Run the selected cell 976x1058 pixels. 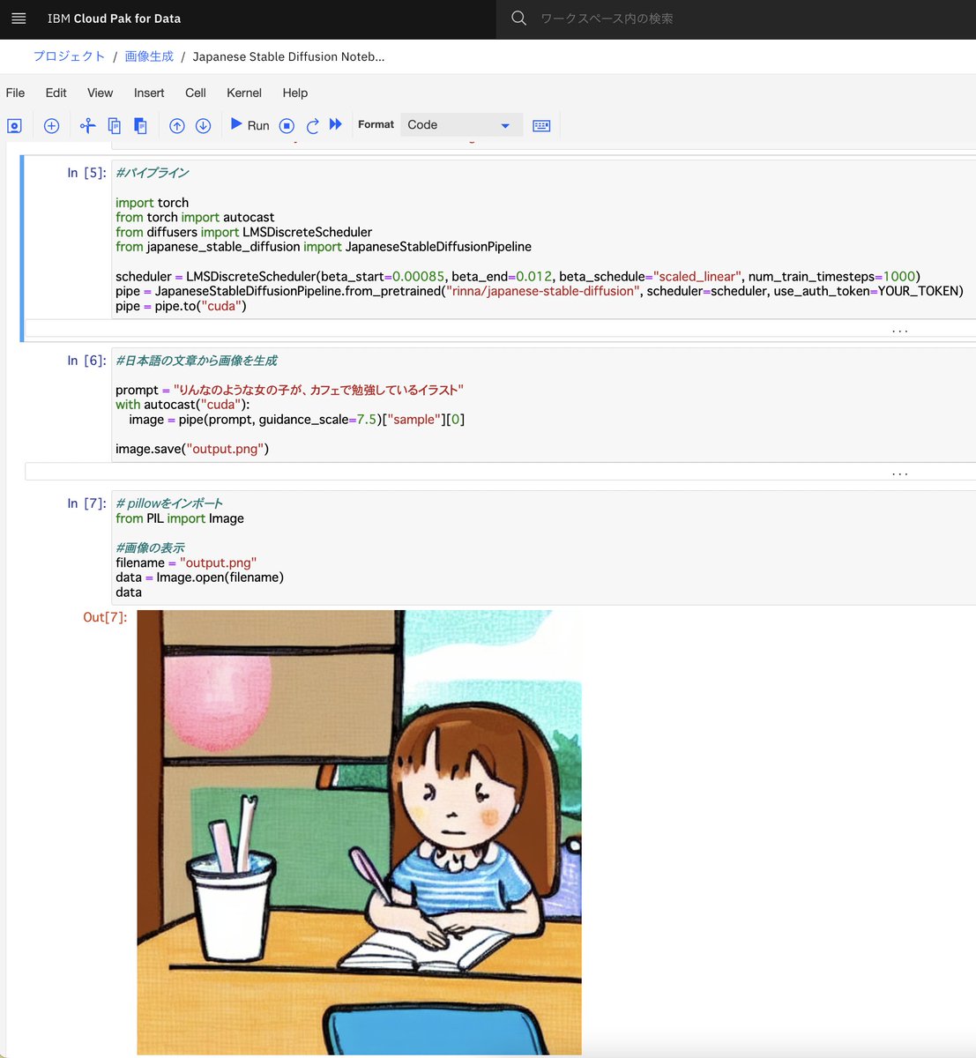click(250, 125)
